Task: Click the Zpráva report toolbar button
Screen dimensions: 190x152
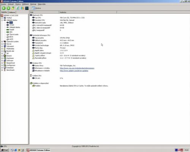Action: (x=36, y=8)
